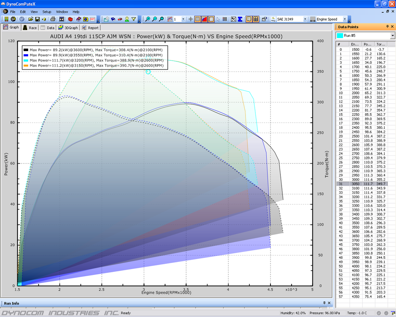Screen dimensions: 396x317
Task: Pin the Run Info panel
Action: click(324, 303)
